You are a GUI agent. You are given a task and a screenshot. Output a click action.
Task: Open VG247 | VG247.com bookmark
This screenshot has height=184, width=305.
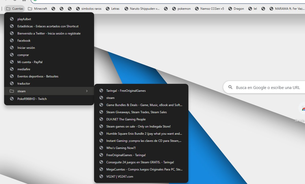(141, 177)
